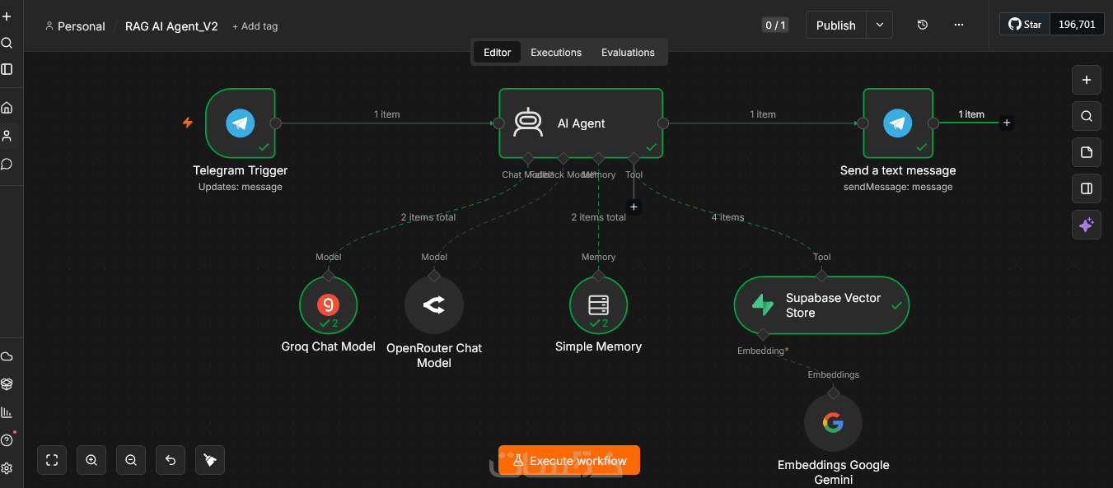
Task: Switch to the Evaluations tab
Action: coord(628,52)
